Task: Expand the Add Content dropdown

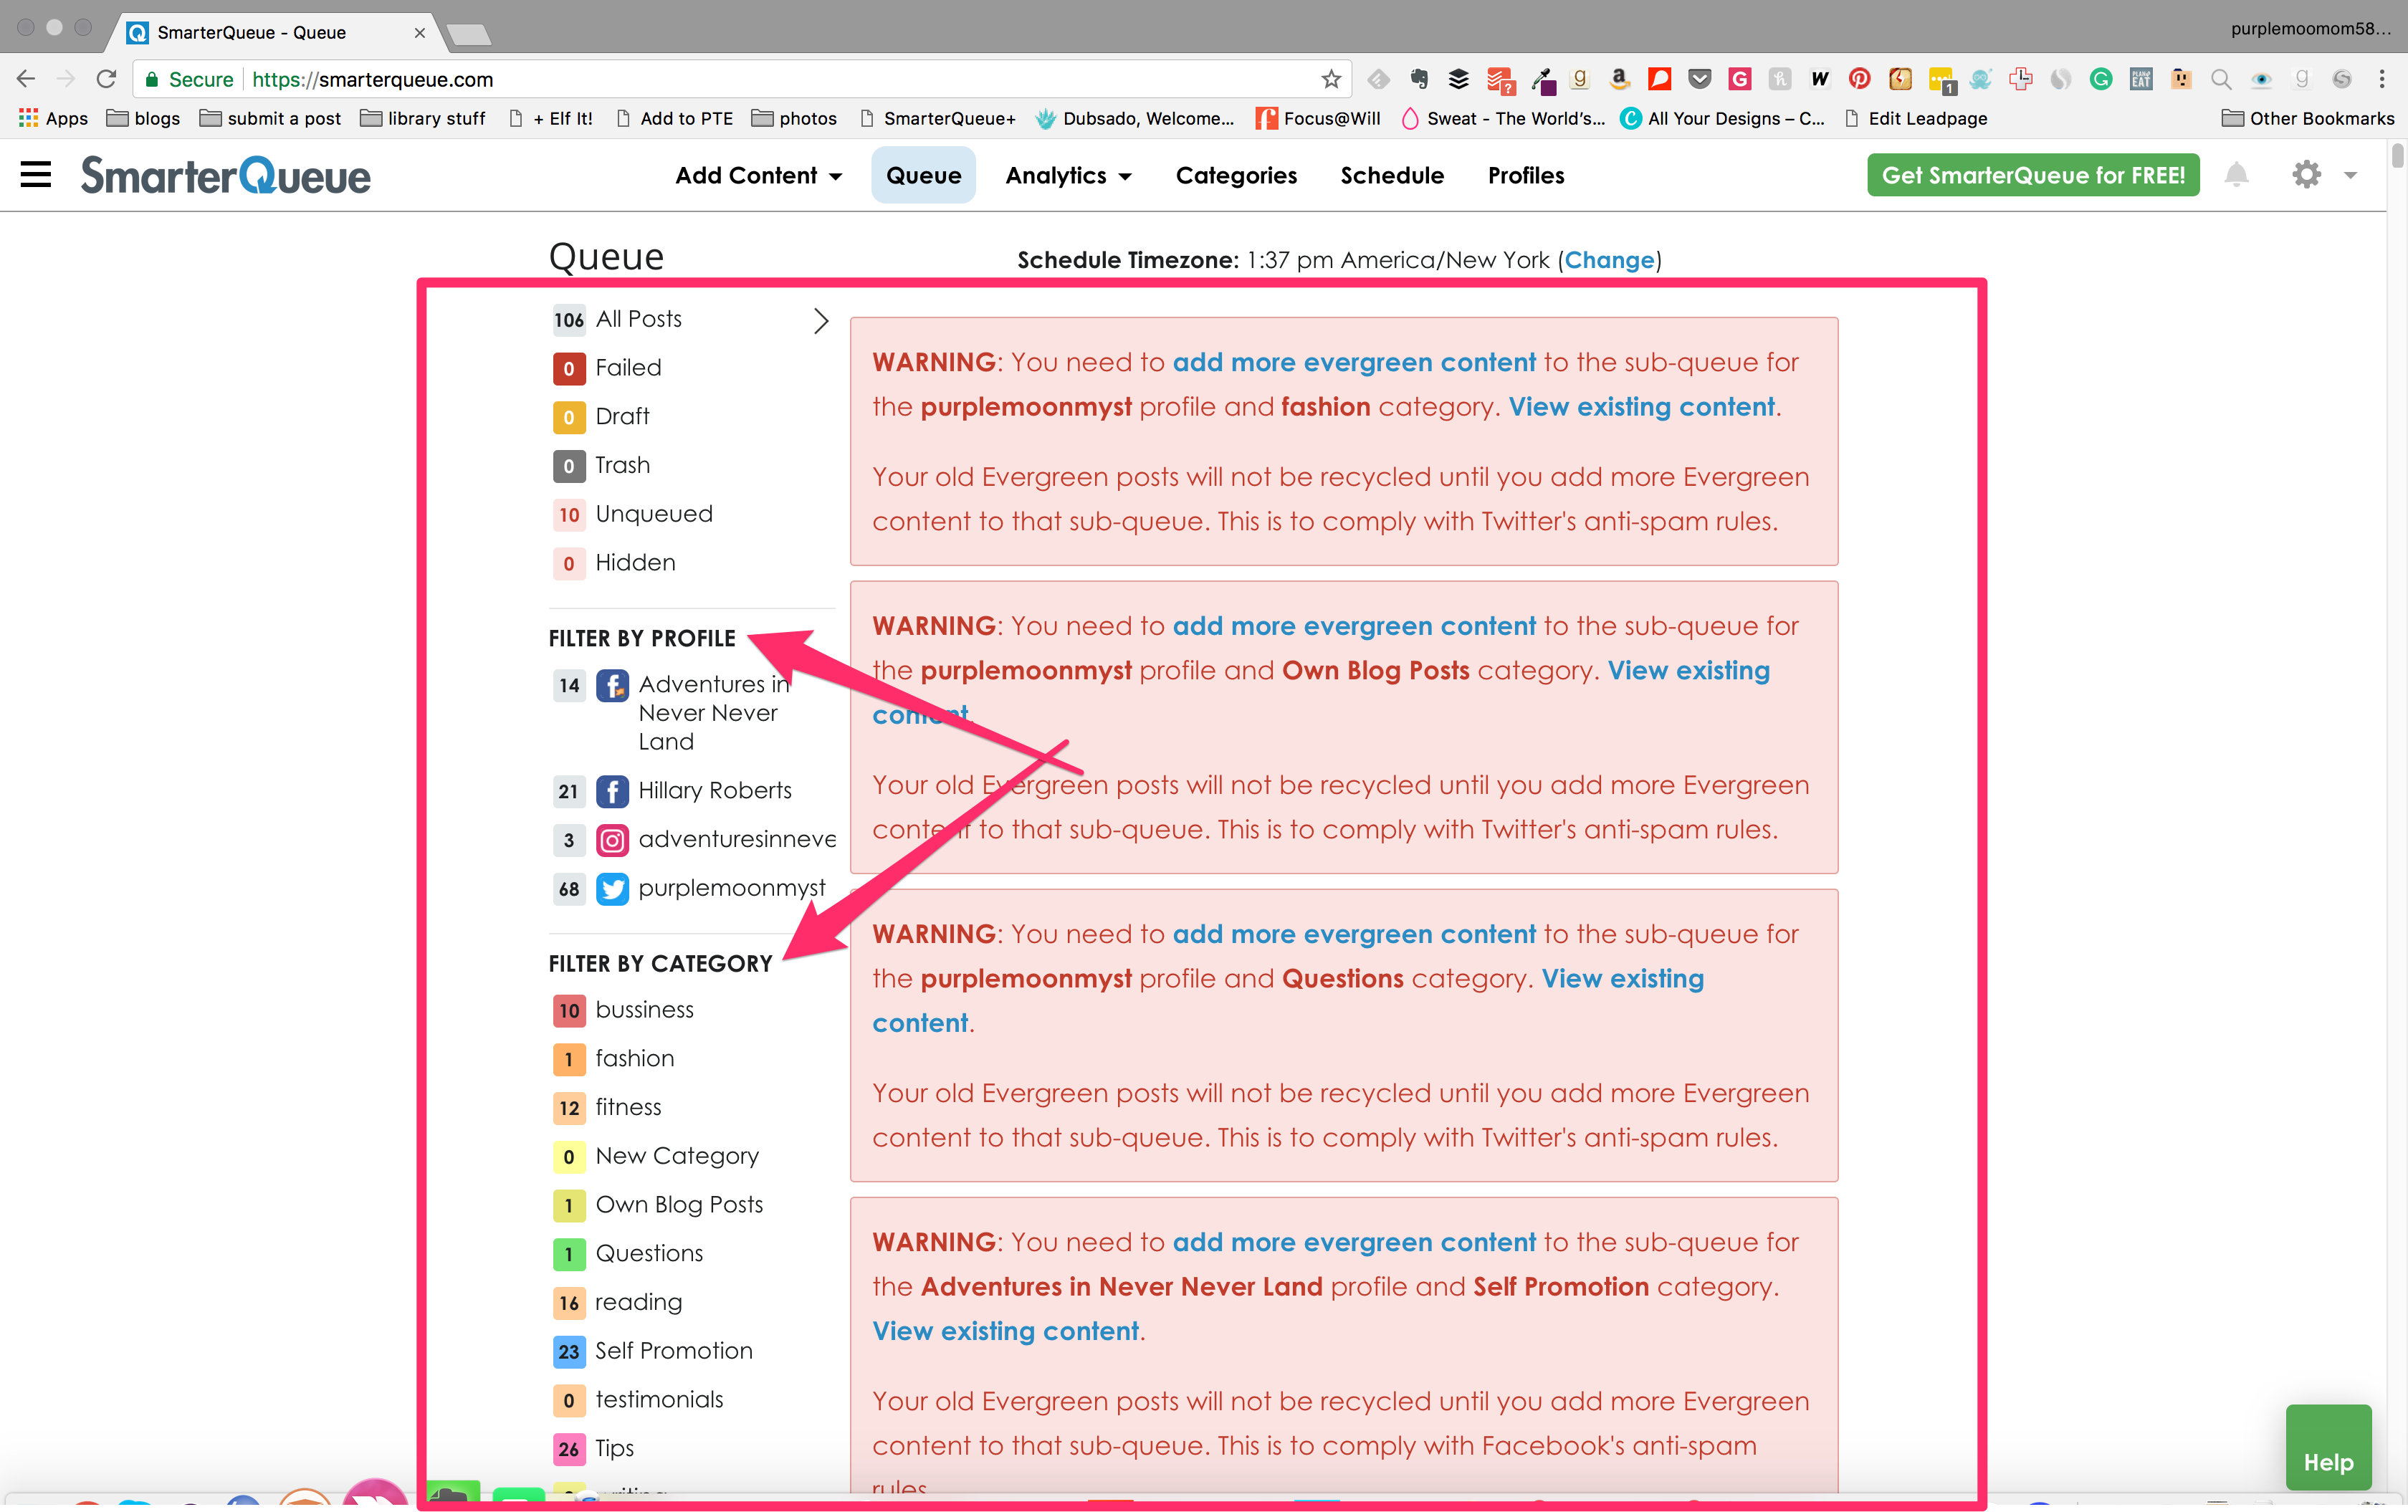Action: pos(758,175)
